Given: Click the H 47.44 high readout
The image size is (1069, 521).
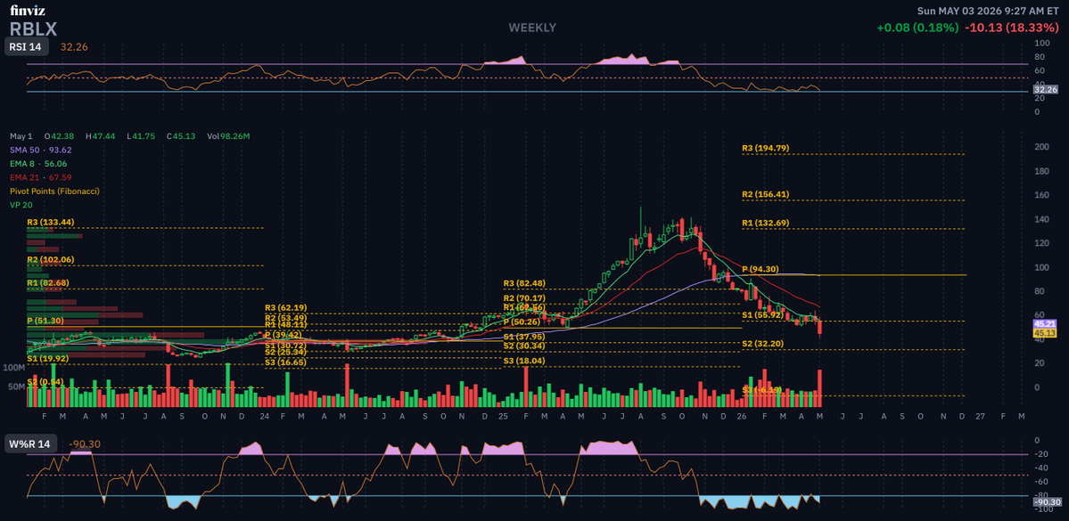Looking at the screenshot, I should tap(100, 136).
